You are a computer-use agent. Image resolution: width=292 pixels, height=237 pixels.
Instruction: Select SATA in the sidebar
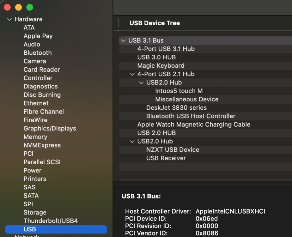pyautogui.click(x=31, y=196)
